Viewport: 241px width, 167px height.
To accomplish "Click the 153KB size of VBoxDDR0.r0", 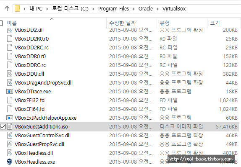I will [231, 56].
